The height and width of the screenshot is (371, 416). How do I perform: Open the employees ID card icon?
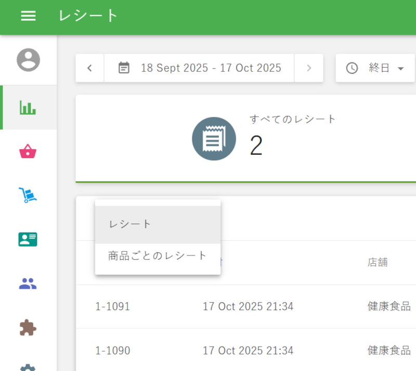click(x=28, y=239)
